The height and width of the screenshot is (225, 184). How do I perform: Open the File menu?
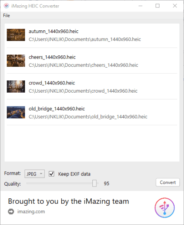pos(7,16)
